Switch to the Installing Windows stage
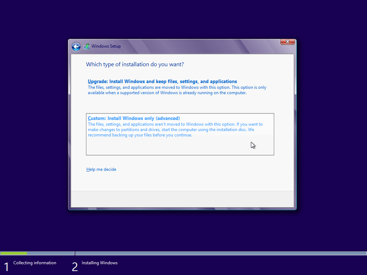The width and height of the screenshot is (367, 275). (99, 262)
